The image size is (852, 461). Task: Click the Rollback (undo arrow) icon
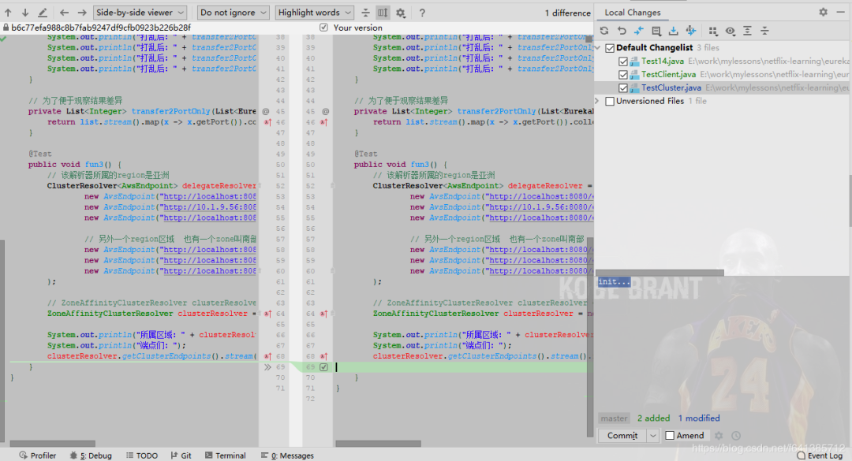[622, 31]
